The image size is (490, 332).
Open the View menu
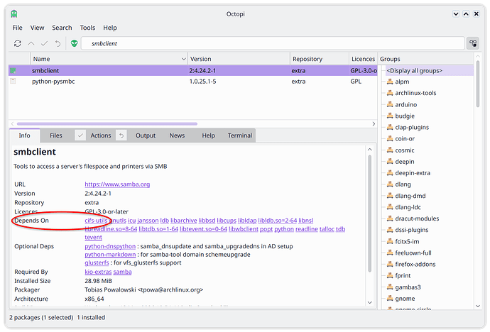point(37,28)
